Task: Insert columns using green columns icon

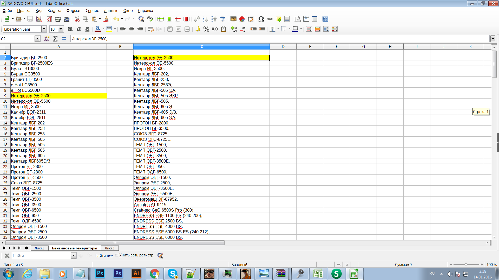Action: 169,19
